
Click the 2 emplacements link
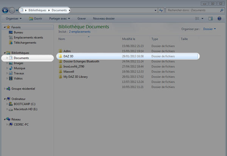pos(79,32)
